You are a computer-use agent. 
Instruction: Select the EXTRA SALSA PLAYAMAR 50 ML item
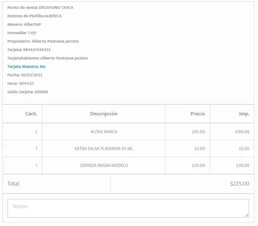(103, 149)
